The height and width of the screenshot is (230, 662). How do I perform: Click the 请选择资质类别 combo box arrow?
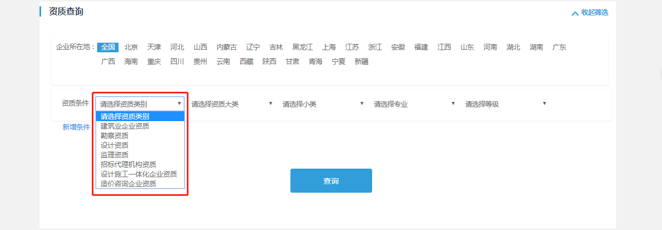click(179, 104)
